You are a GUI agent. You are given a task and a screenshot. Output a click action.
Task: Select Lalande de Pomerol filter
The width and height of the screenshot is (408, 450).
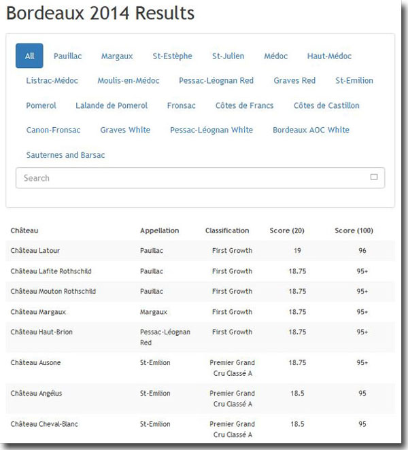112,105
